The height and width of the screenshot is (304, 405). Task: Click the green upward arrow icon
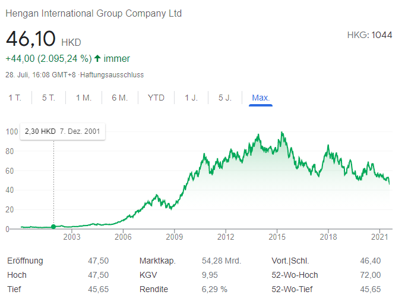point(99,59)
